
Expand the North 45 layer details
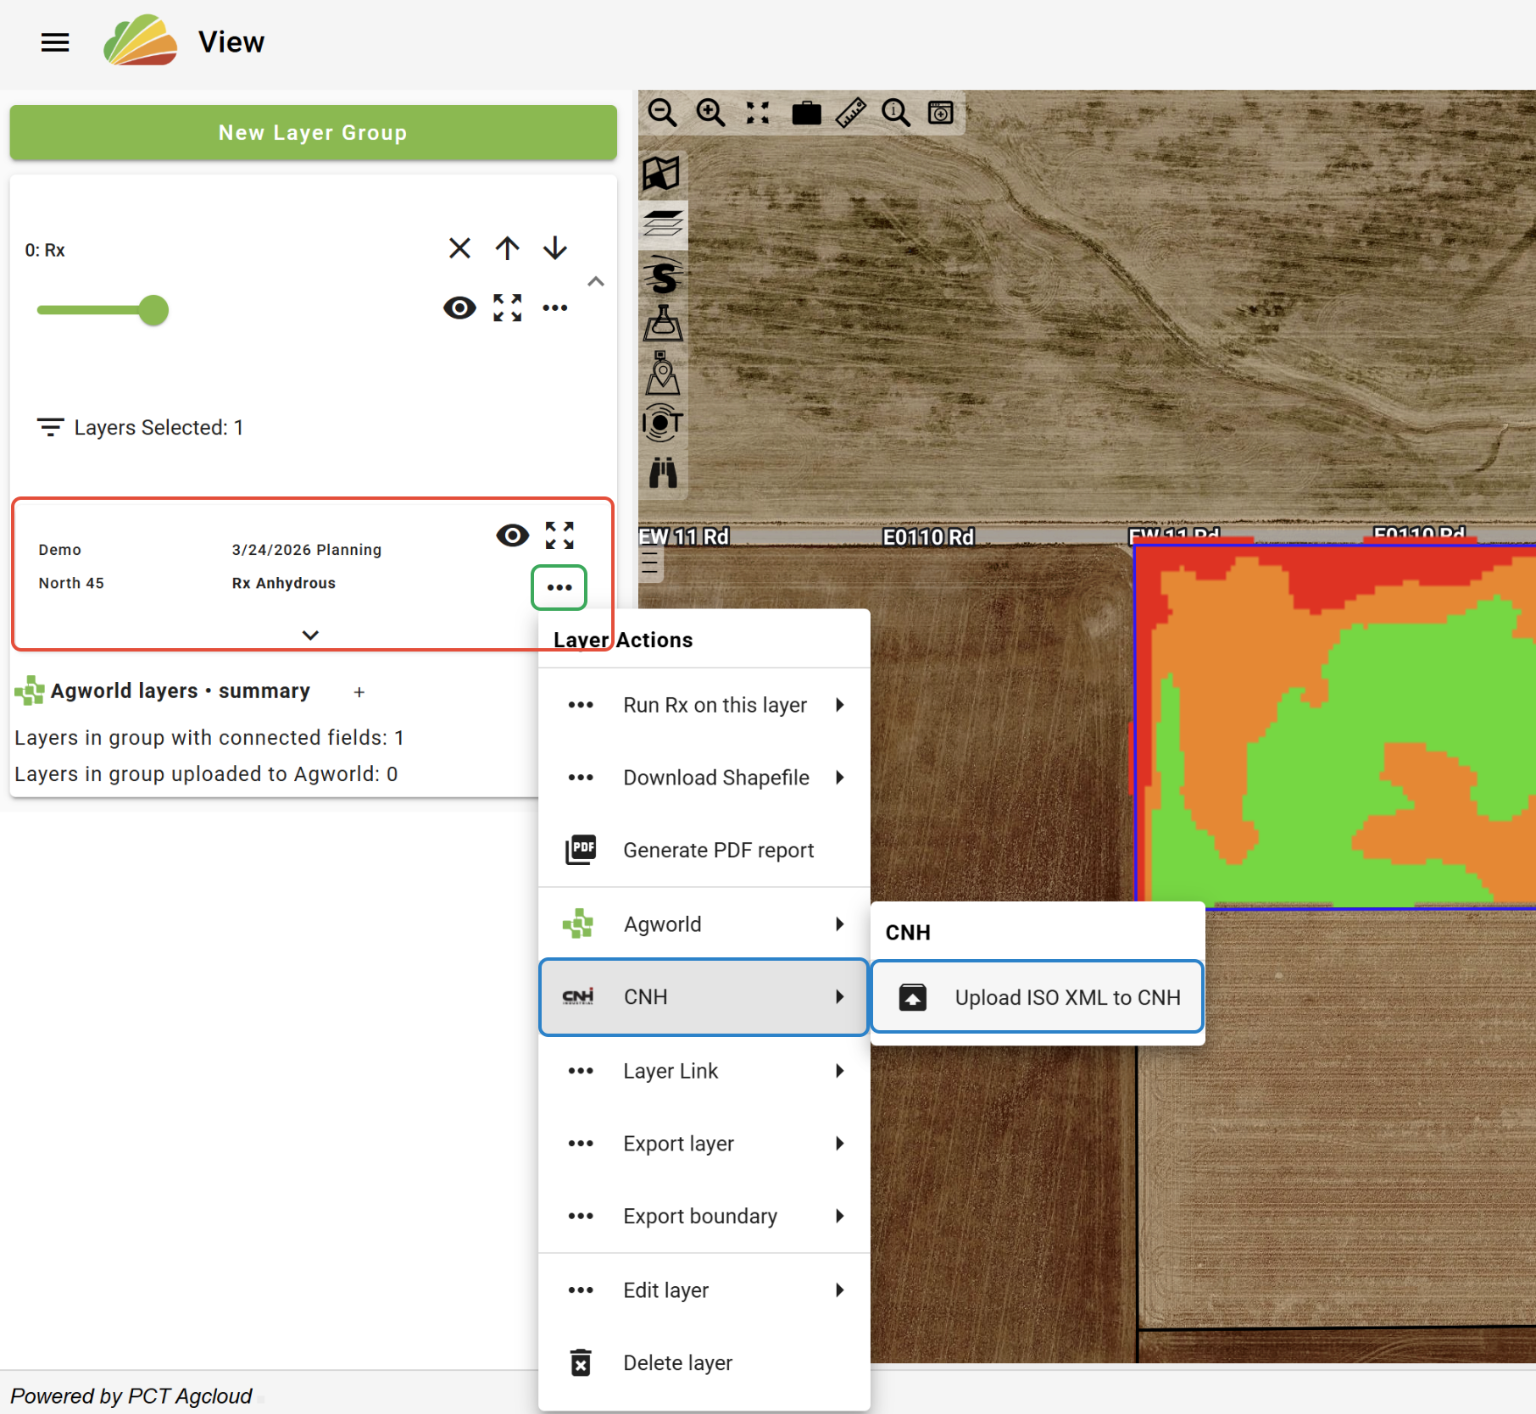click(311, 635)
